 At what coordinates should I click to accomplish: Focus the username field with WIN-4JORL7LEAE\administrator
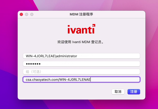point(81,56)
